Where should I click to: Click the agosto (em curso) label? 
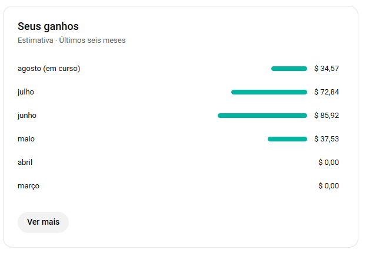pyautogui.click(x=49, y=69)
